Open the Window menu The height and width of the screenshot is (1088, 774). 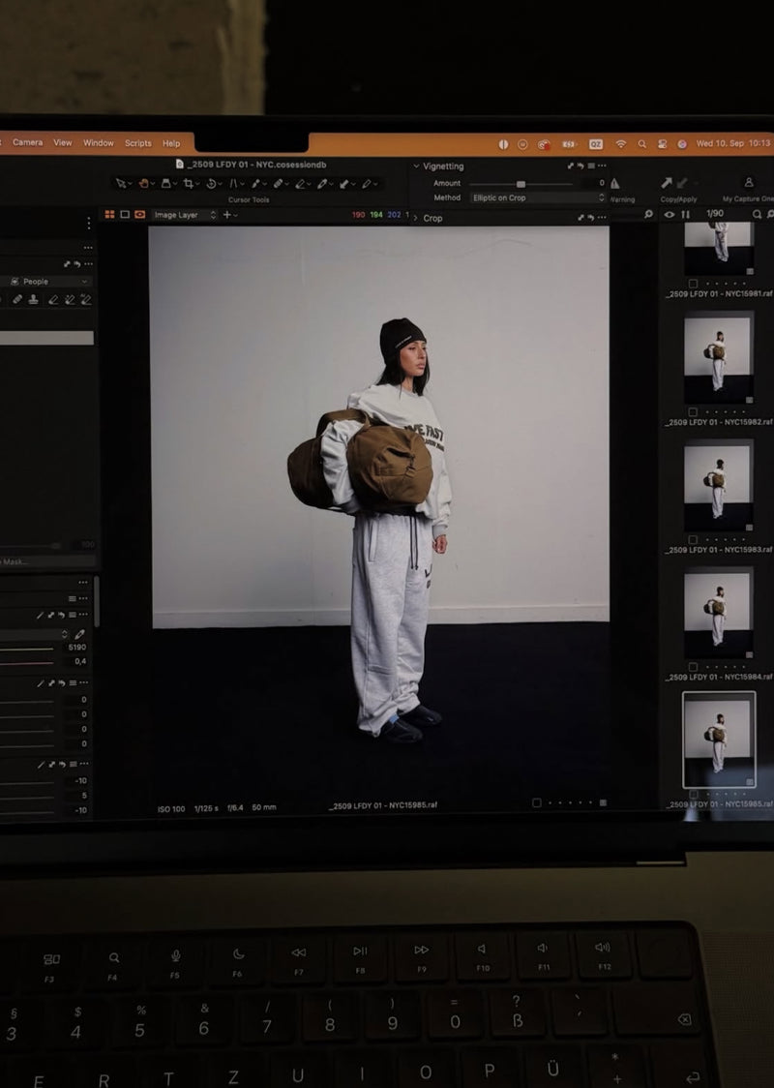click(98, 143)
